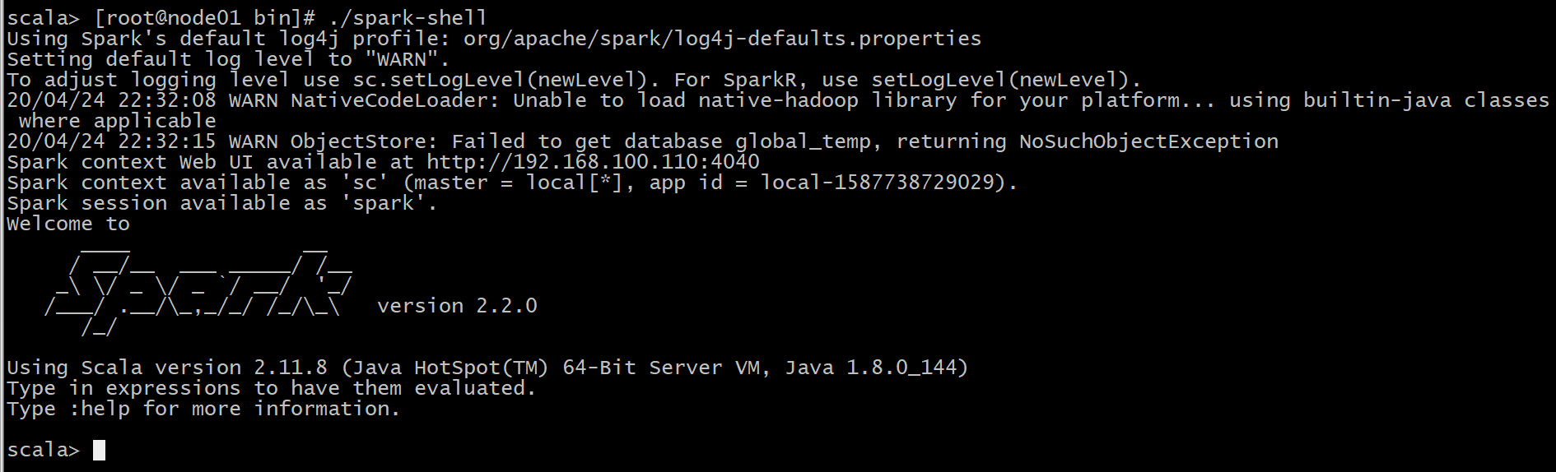The image size is (1556, 472).
Task: Click timestamp '20/04/24 22:32:08'
Action: (x=111, y=100)
